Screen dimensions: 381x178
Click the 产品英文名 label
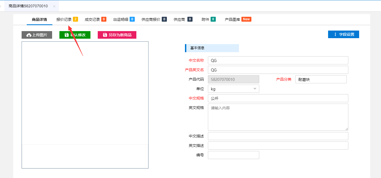click(x=194, y=70)
